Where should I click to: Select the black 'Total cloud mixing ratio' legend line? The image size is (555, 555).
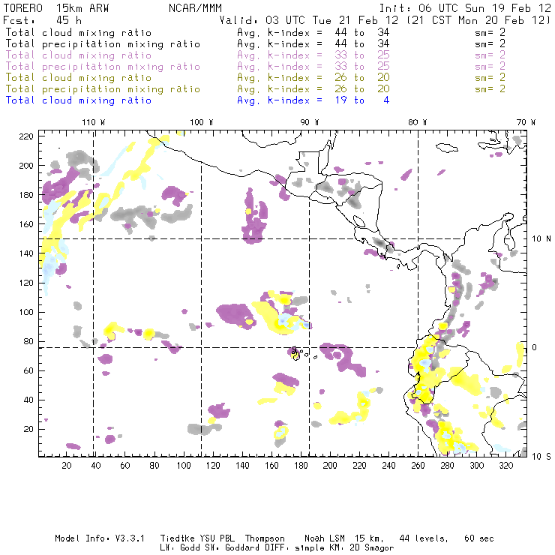(x=79, y=33)
